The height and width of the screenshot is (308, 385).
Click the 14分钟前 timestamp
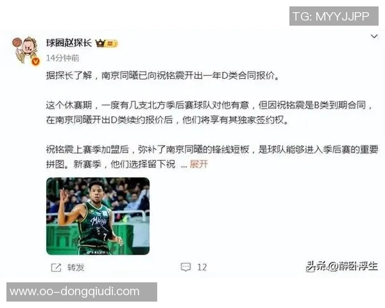63,58
